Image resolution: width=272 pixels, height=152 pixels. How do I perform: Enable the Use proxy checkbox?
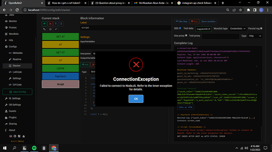(x=186, y=35)
